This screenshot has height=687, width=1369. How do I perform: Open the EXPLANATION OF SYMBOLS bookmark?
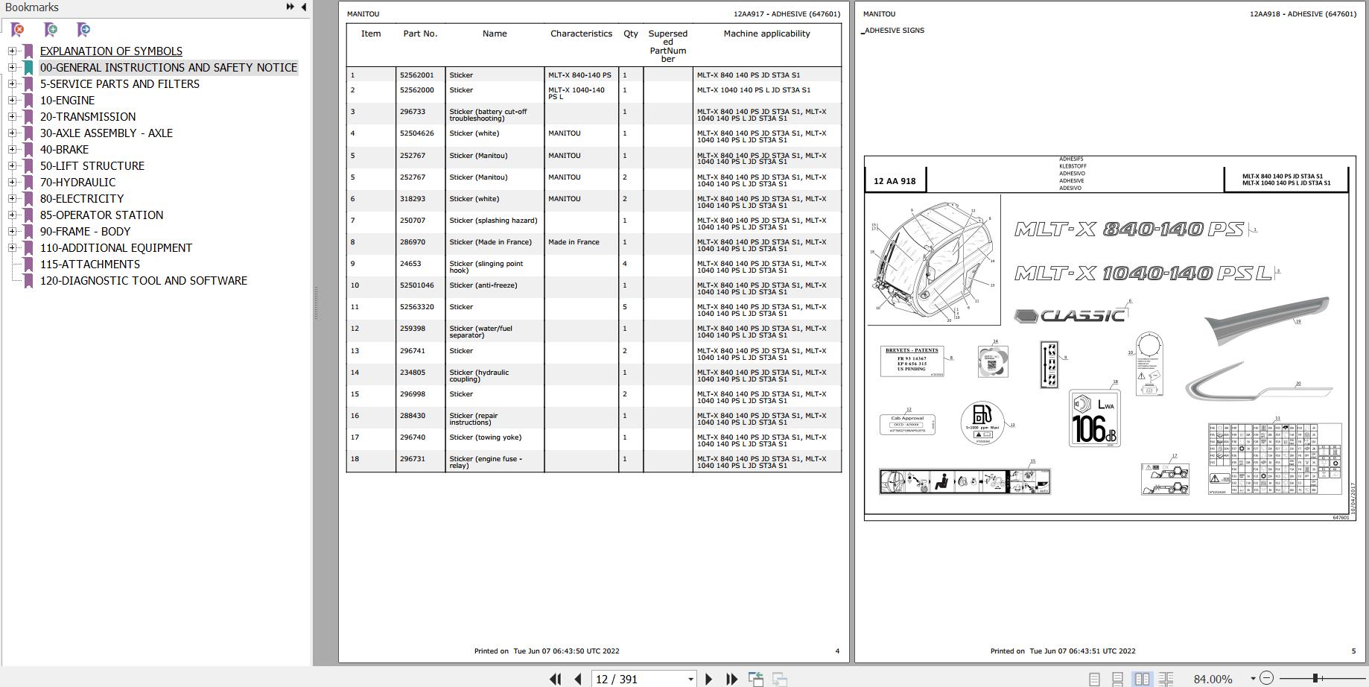(x=111, y=51)
